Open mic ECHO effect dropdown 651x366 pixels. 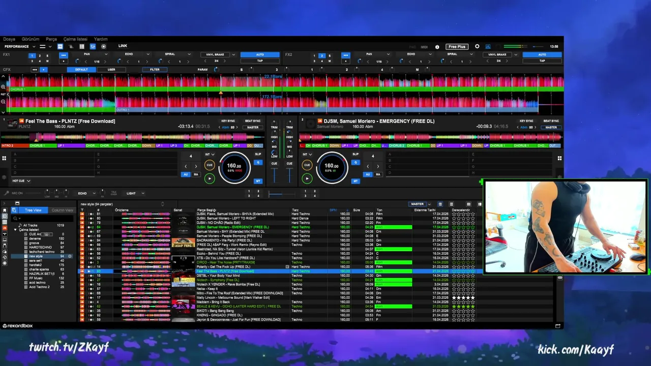pos(86,193)
